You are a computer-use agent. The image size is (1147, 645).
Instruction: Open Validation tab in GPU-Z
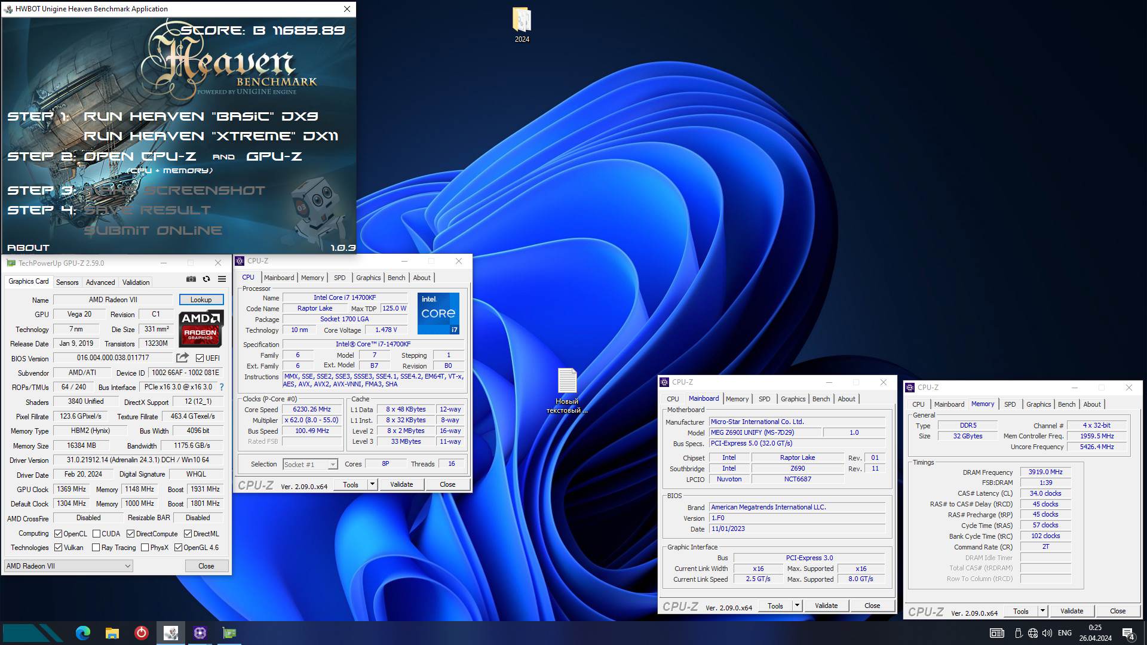pos(136,282)
